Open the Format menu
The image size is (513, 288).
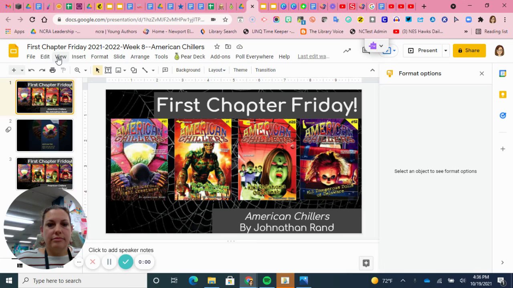tap(99, 56)
